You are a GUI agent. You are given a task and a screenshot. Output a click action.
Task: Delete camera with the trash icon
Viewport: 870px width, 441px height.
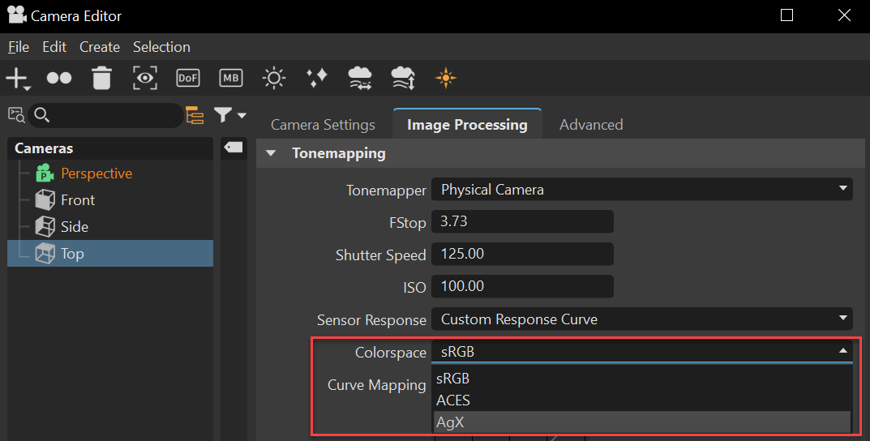pos(101,79)
